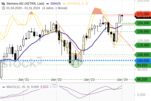Select the green 139,980 price tag

coord(143,31)
